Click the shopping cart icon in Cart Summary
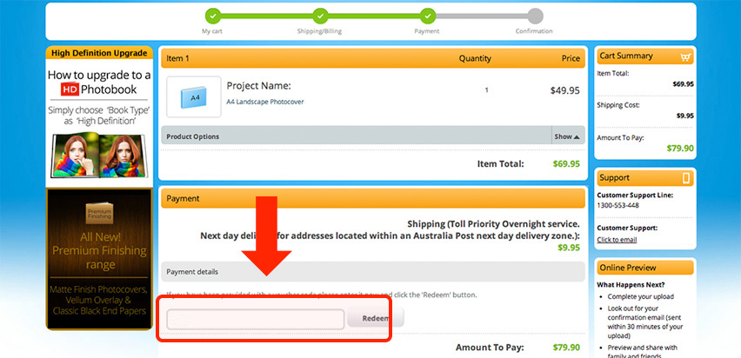This screenshot has width=741, height=358. tap(685, 57)
